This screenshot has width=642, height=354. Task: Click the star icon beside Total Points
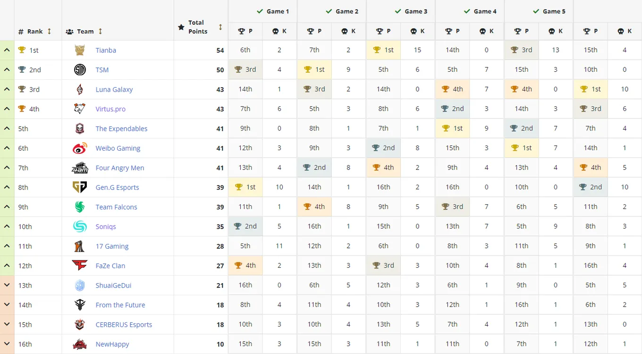click(181, 27)
